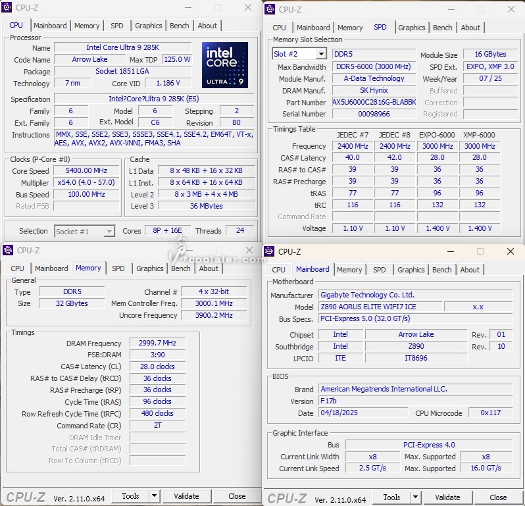Click the Manufacturer Gigabyte Technology field
The height and width of the screenshot is (506, 525).
pos(416,295)
